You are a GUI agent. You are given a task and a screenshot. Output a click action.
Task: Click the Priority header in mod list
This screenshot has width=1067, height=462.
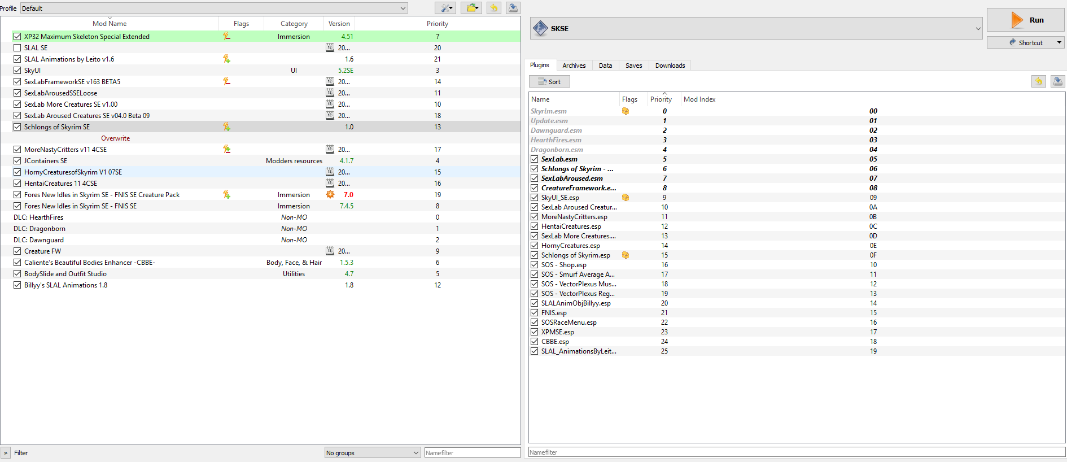(x=438, y=24)
